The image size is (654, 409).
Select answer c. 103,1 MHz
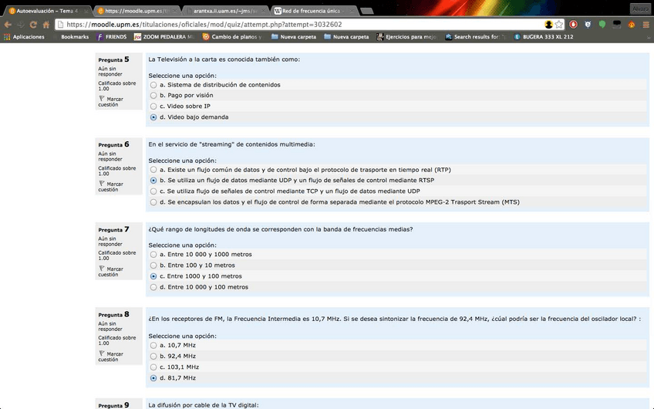click(153, 367)
